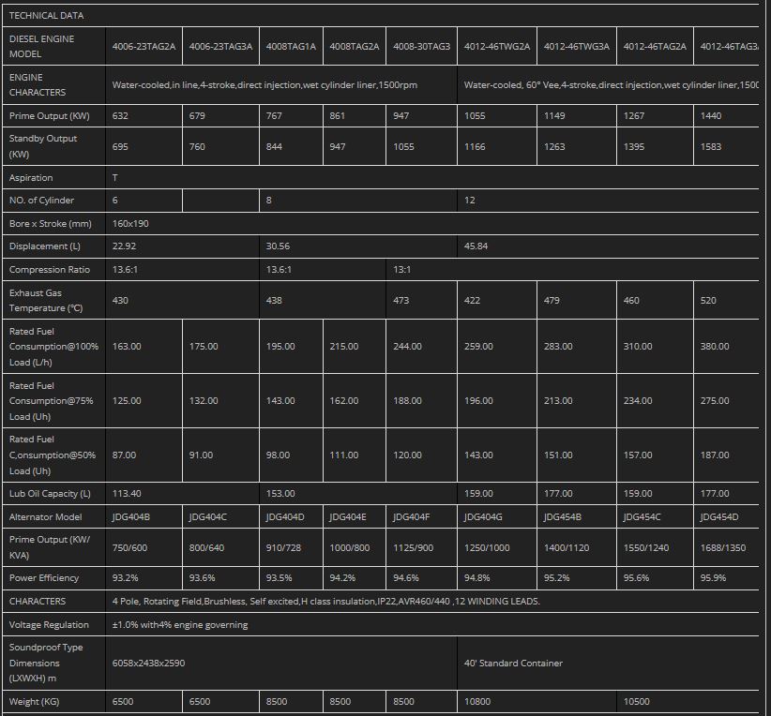
Task: Select the JDG404B alternator model cell
Action: click(130, 517)
